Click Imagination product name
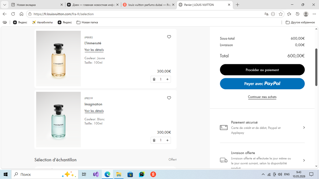 [93, 104]
